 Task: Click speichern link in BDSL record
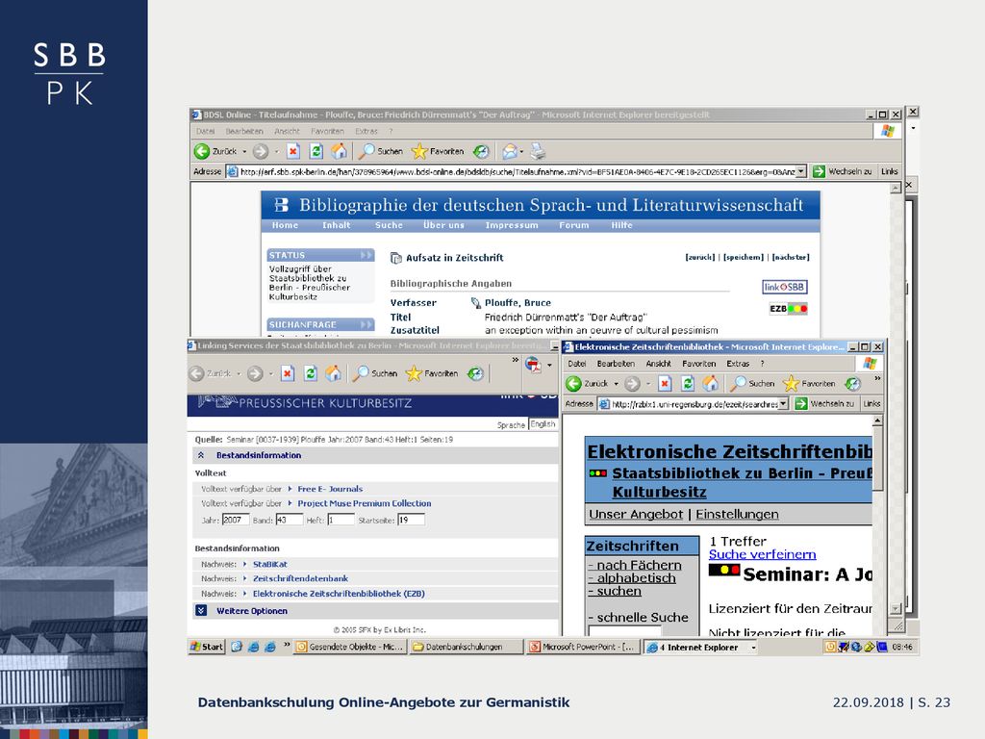pos(744,257)
